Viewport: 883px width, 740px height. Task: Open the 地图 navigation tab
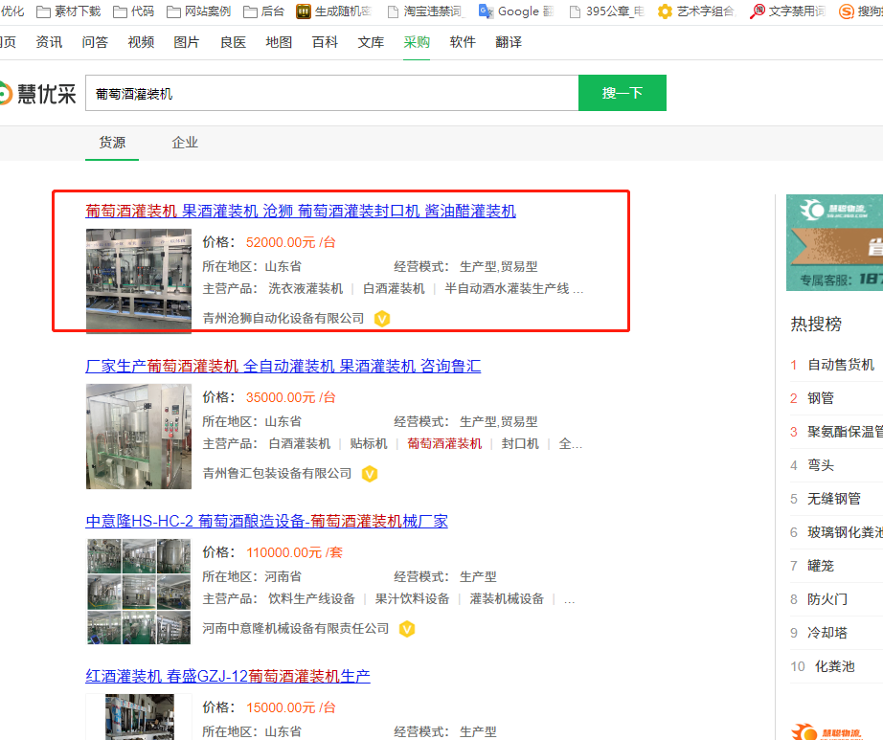(x=279, y=42)
